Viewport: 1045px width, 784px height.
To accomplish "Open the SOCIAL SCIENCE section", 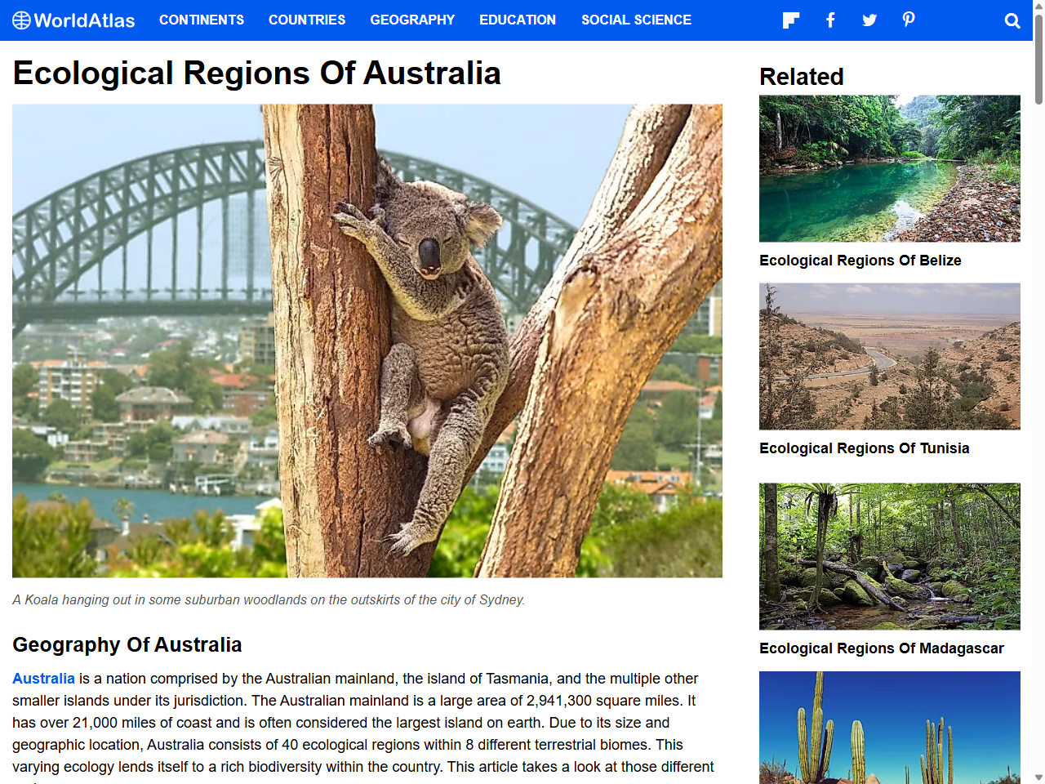I will pyautogui.click(x=636, y=20).
